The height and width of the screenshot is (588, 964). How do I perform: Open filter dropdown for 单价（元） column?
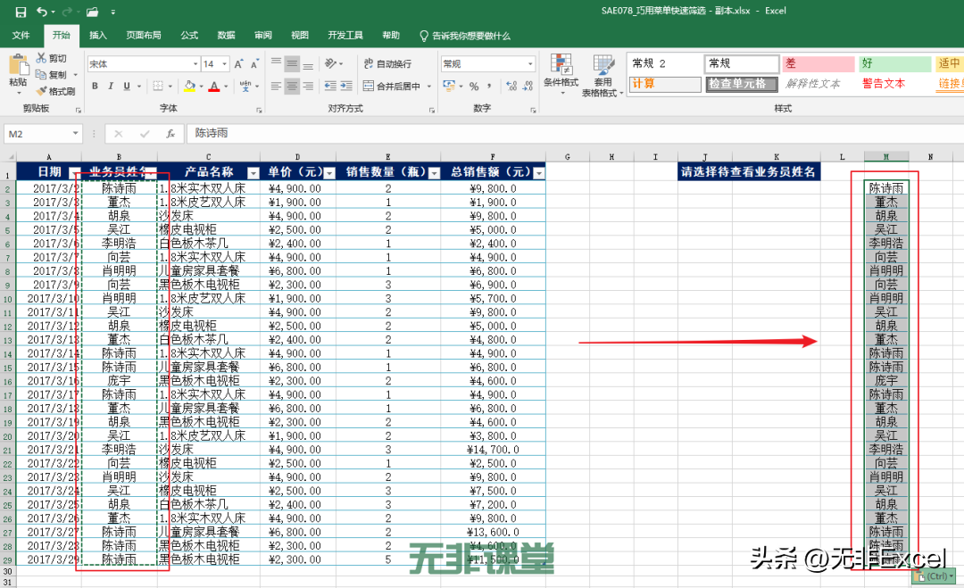pyautogui.click(x=328, y=172)
